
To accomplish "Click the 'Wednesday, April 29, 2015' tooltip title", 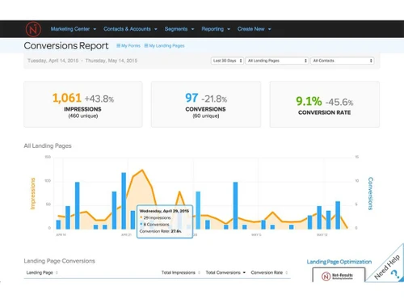I will coord(164,211).
